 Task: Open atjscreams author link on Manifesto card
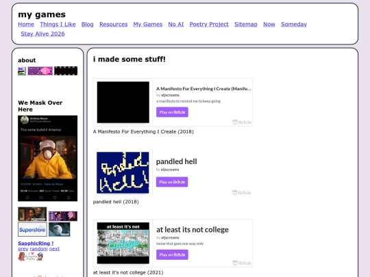[170, 95]
